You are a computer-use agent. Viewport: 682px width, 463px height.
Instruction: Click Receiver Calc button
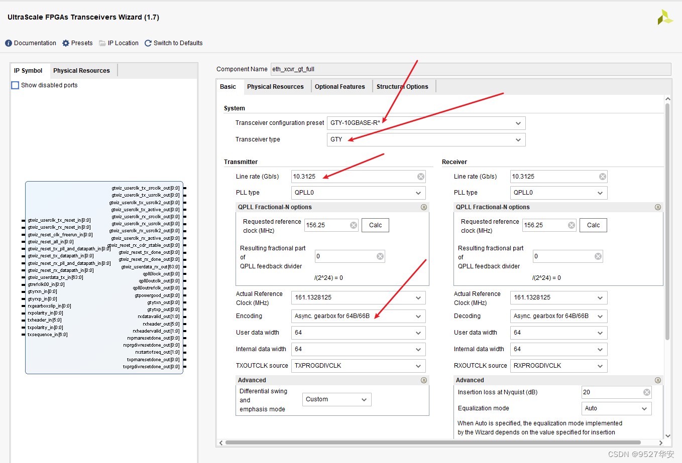[x=594, y=225]
